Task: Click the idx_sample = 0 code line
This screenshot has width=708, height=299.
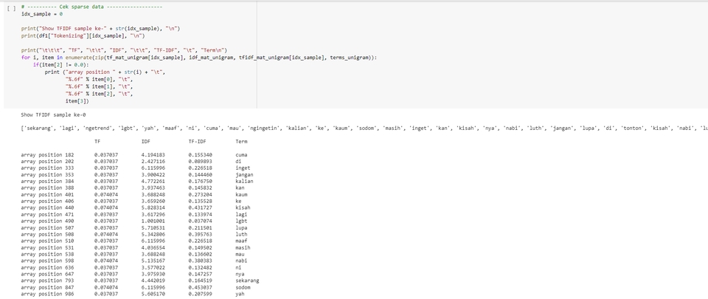Action: (41, 14)
